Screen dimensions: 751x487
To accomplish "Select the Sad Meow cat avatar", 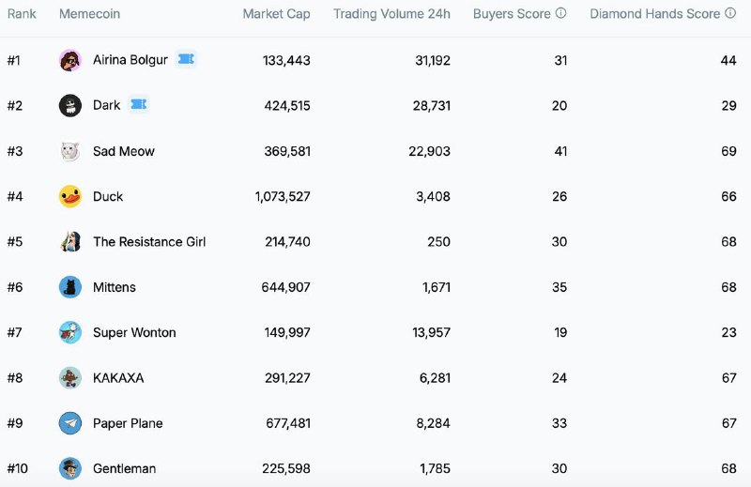I will (x=69, y=151).
